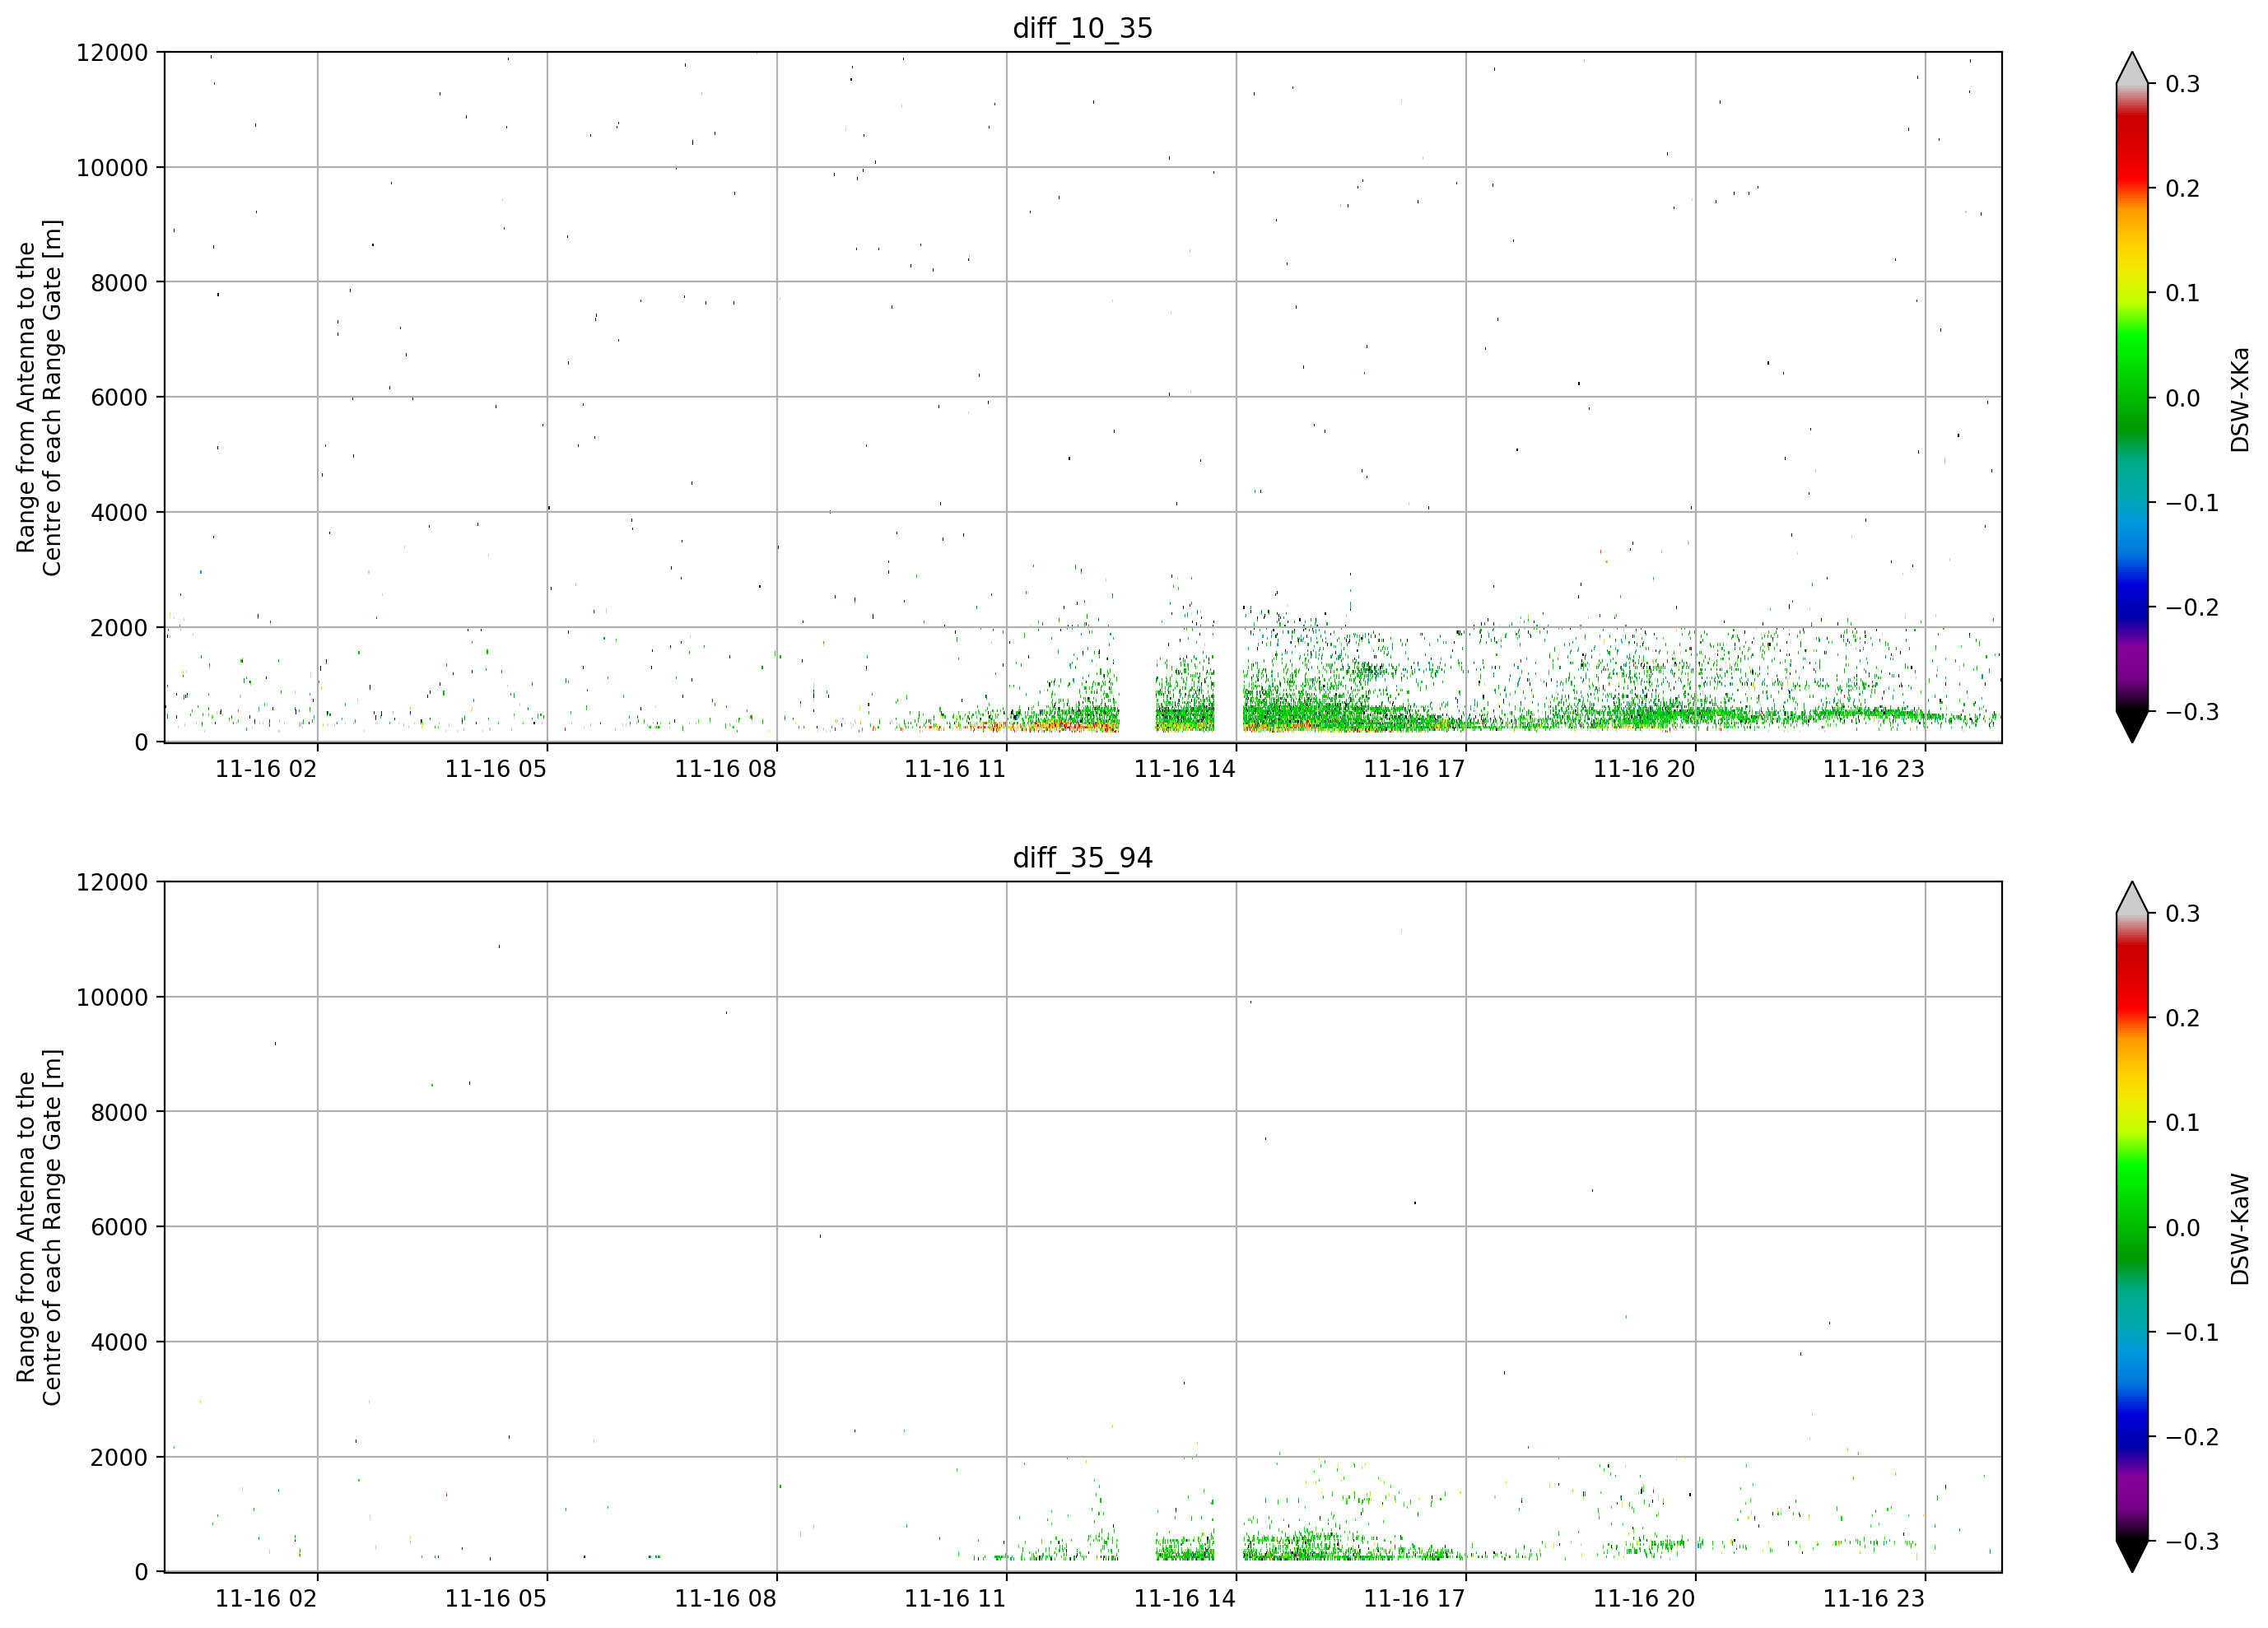
Task: Click the 0.0 tick on the DSW-KaW colorbar
Action: tap(2183, 1229)
